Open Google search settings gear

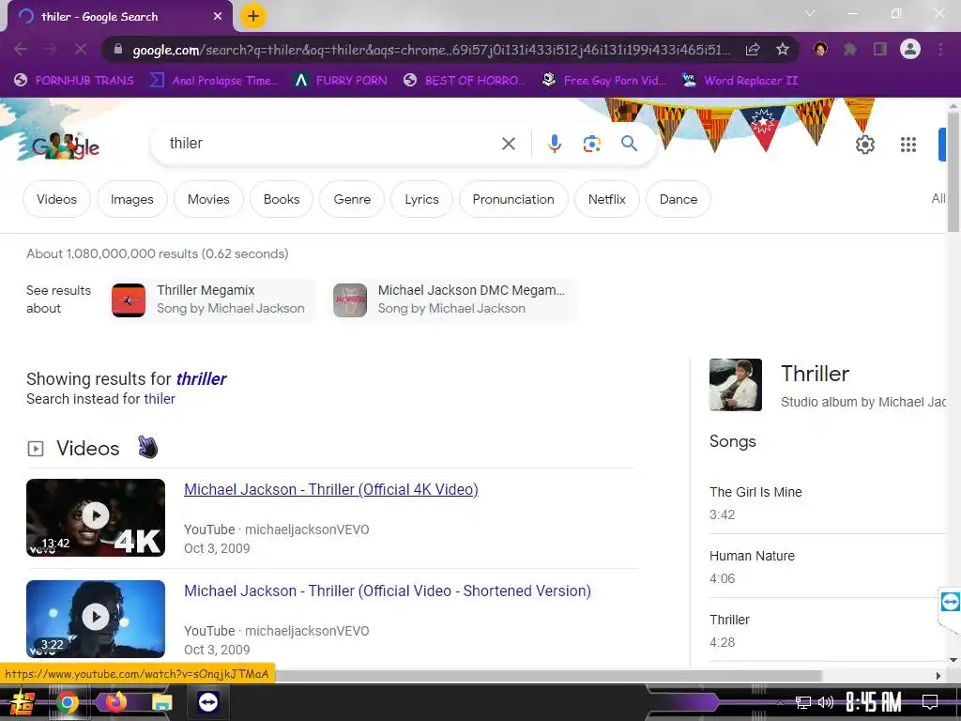click(864, 145)
